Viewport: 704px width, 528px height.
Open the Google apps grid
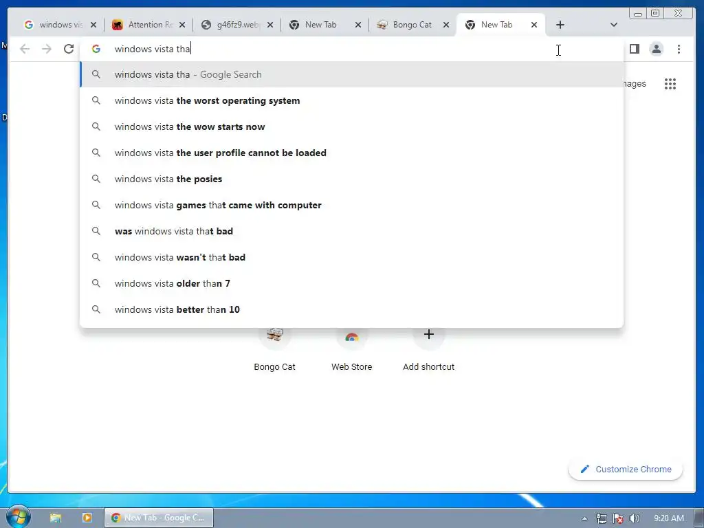point(670,83)
